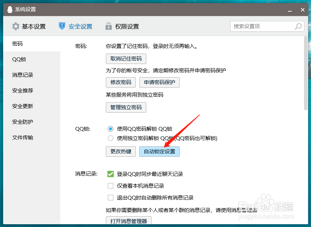Click the 取消记住密码 button
Viewport: 311px width, 227px height.
click(126, 59)
